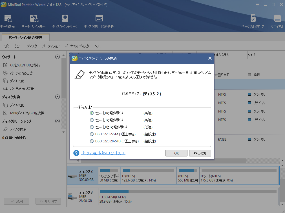Select D:ソフト(NTFS) 175.8 GB partition block
This screenshot has height=213, width=285.
239,176
